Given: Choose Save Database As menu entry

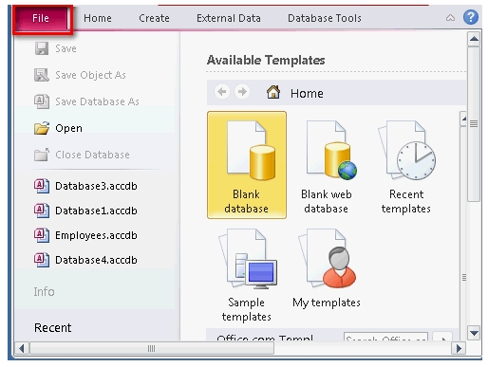Looking at the screenshot, I should pos(97,101).
